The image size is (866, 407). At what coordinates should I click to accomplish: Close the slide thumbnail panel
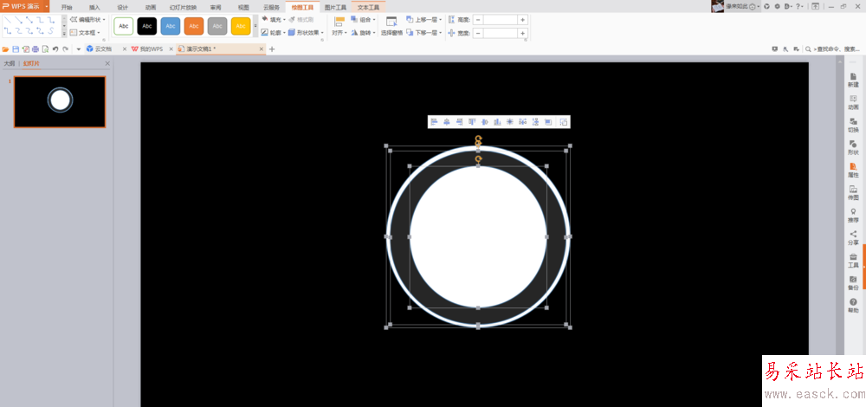(x=107, y=63)
